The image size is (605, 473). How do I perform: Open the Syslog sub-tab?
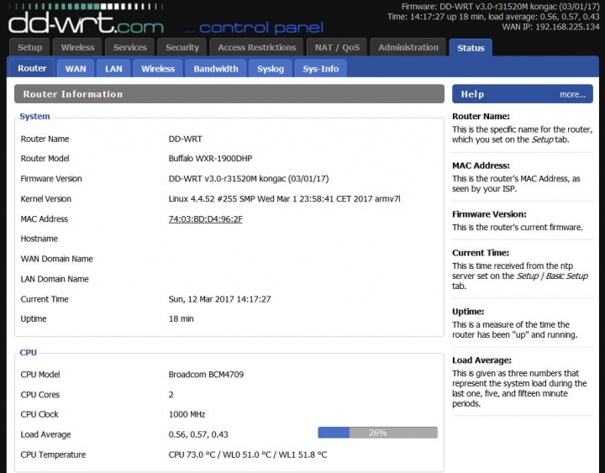[x=271, y=69]
